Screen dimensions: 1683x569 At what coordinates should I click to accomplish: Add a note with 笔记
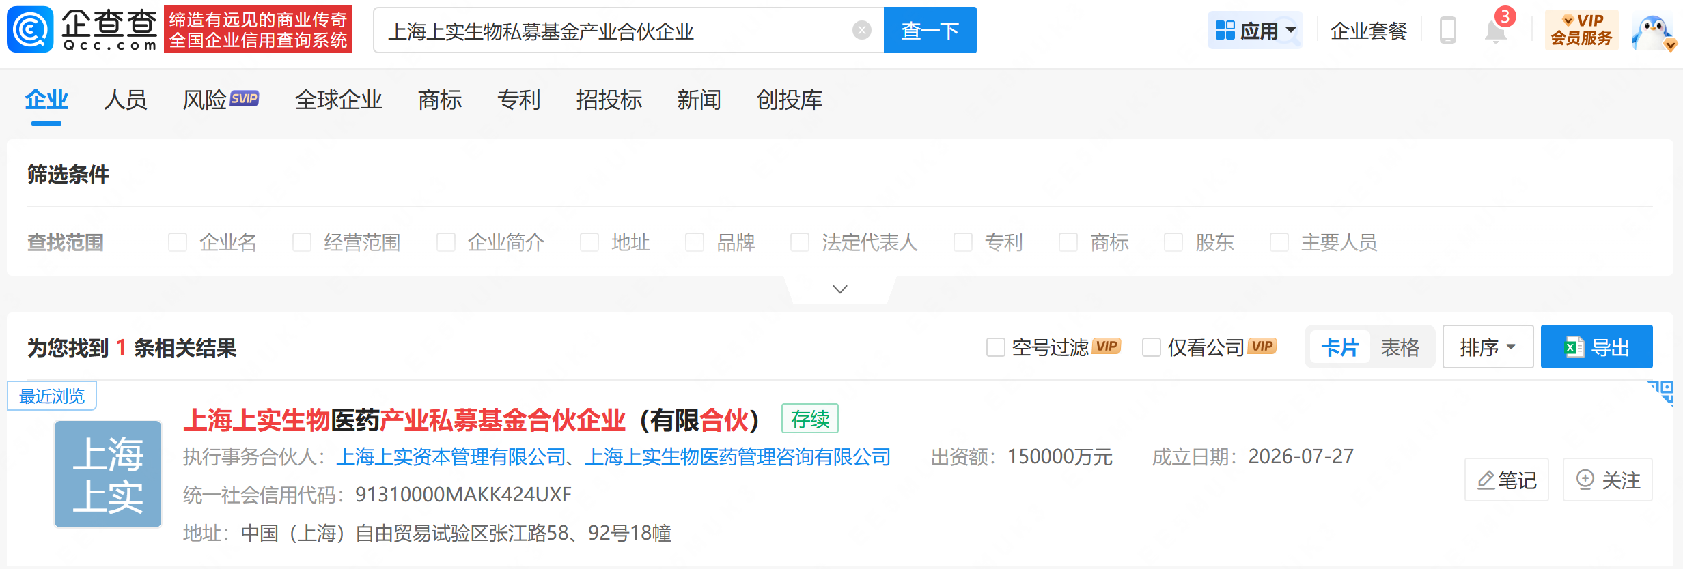pos(1507,480)
